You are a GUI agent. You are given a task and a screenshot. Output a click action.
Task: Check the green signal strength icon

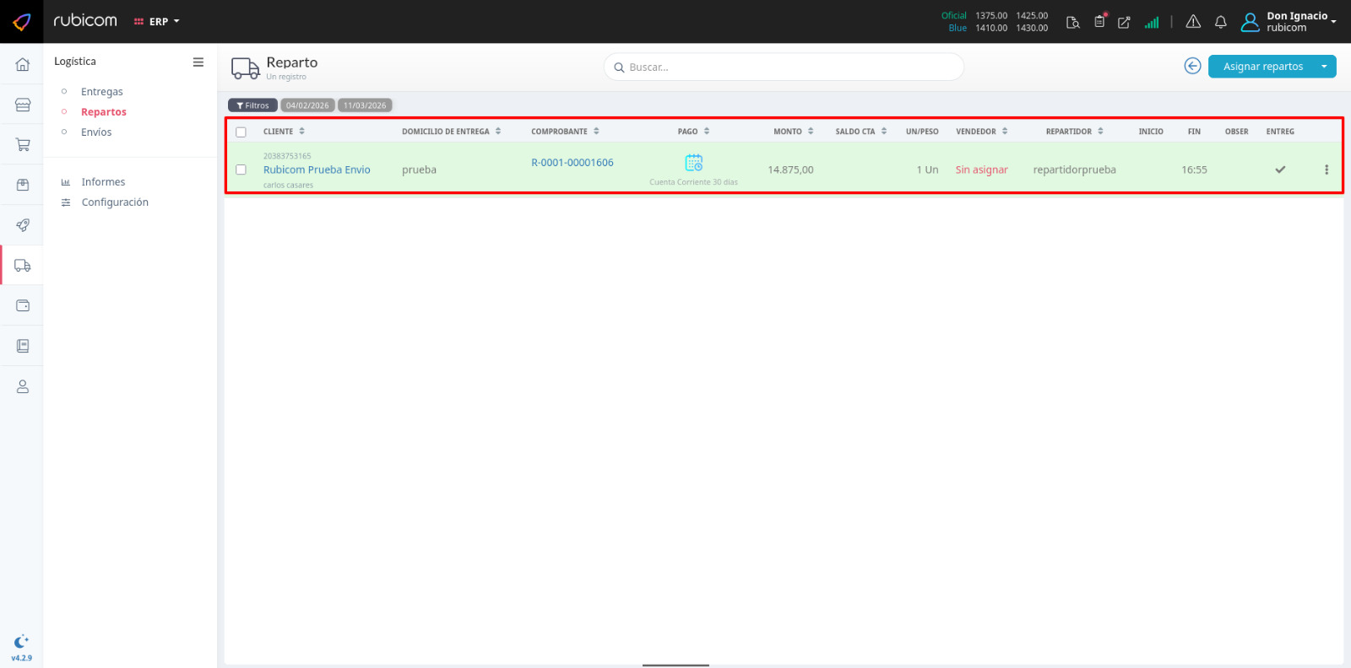[1152, 22]
